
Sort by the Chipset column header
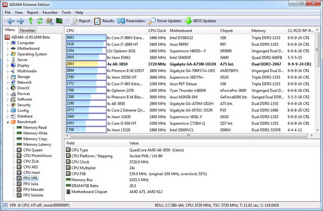tap(234, 30)
